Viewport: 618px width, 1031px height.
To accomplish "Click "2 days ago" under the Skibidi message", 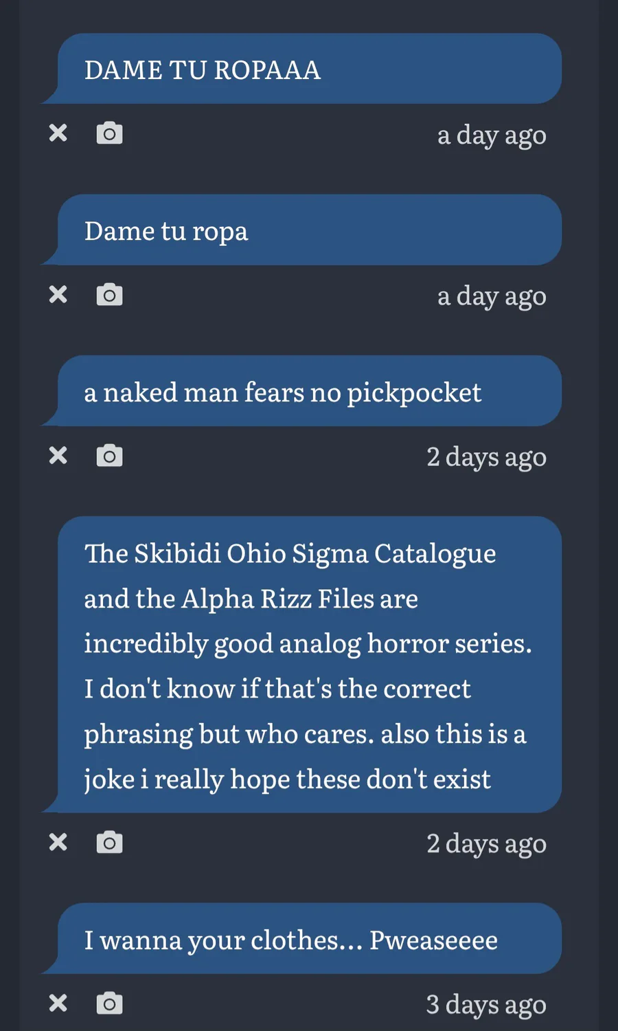I will tap(486, 843).
